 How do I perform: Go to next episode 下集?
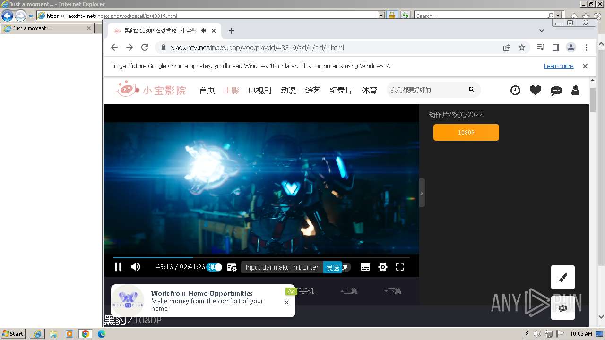393,291
